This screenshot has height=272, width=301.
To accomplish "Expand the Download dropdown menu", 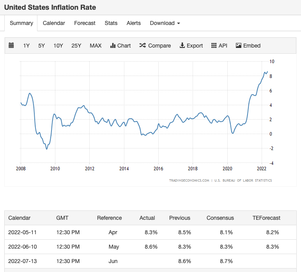I will (165, 23).
